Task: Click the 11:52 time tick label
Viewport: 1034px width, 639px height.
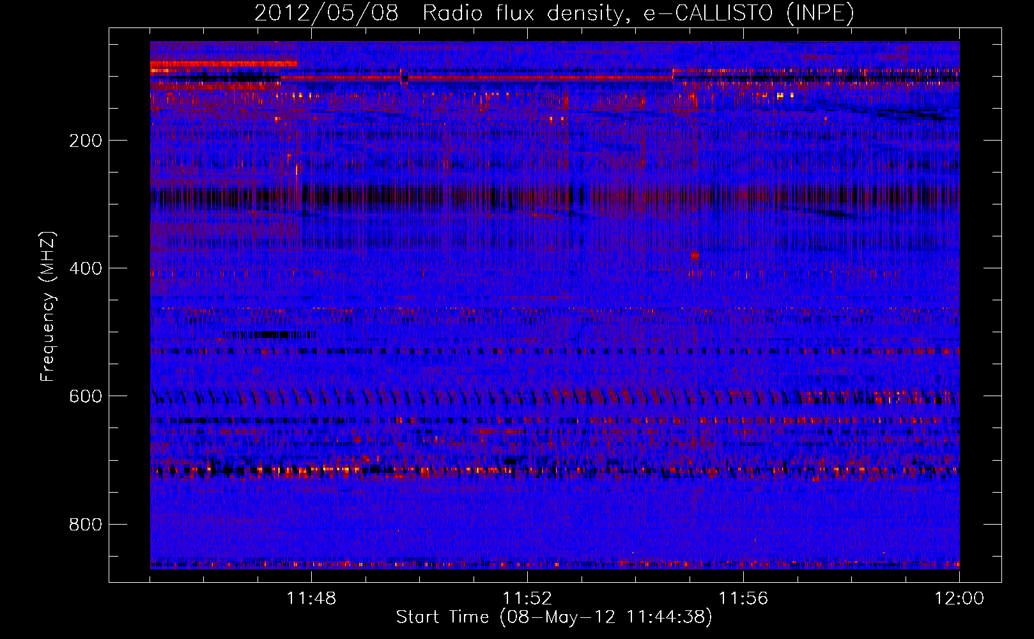Action: [527, 599]
